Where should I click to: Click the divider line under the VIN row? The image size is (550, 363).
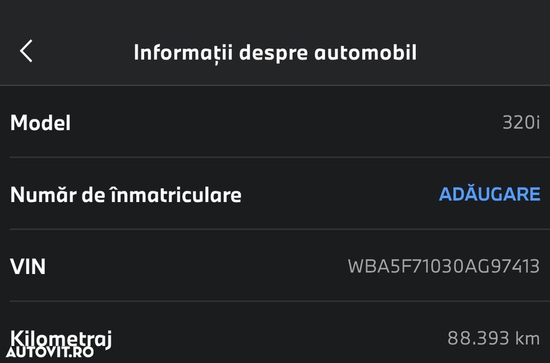tap(279, 301)
